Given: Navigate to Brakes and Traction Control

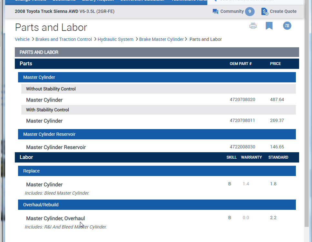Looking at the screenshot, I should click(63, 39).
